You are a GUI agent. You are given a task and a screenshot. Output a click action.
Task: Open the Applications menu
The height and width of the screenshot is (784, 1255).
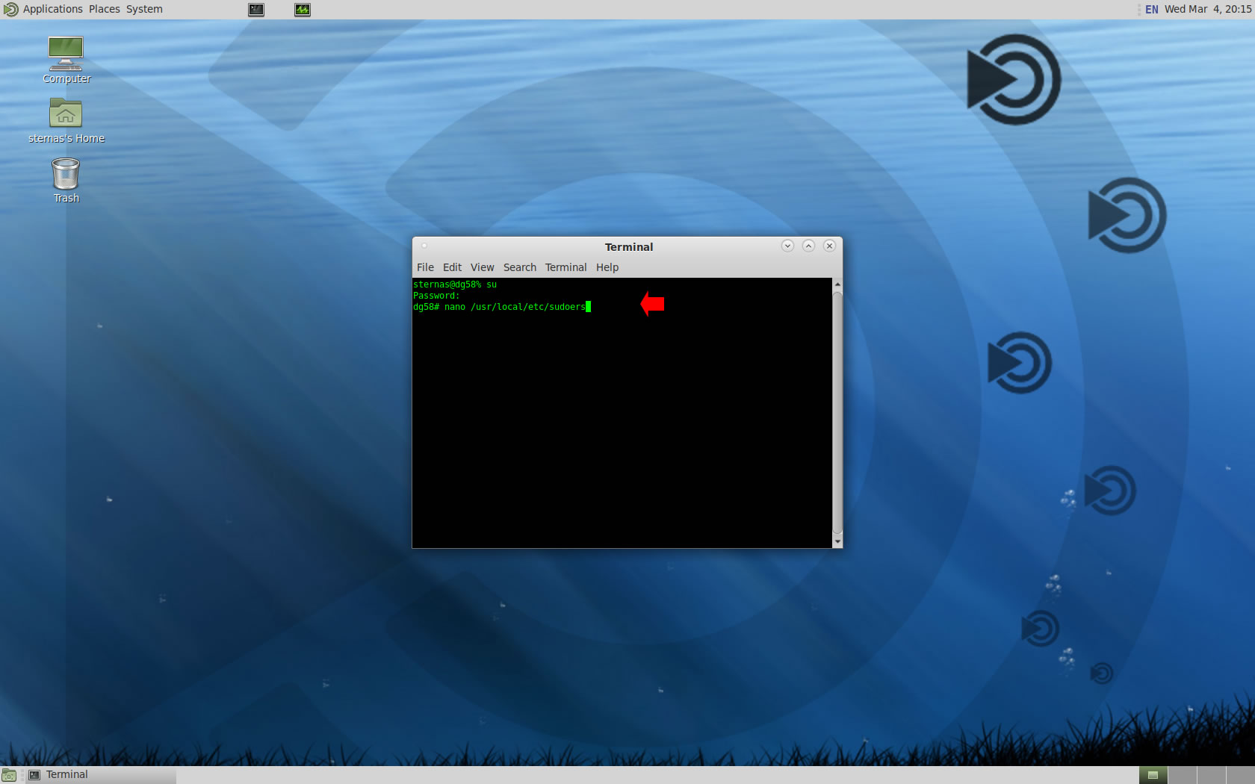coord(52,10)
